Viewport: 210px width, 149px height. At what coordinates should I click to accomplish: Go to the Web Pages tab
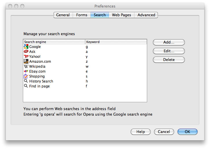pyautogui.click(x=121, y=15)
